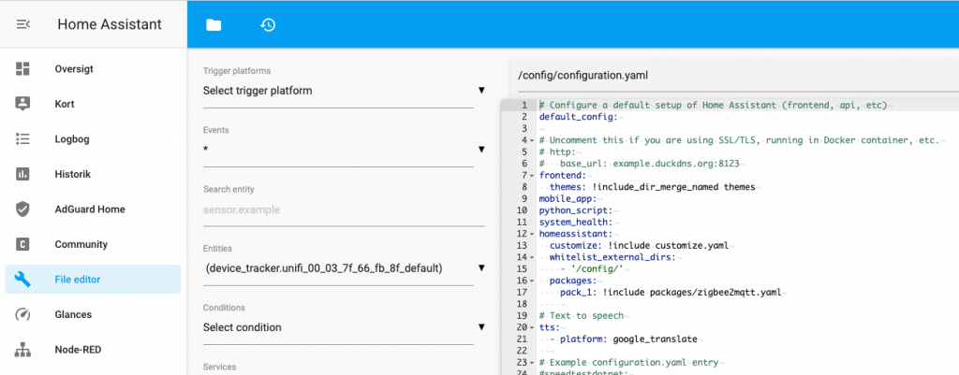Click the Home Assistant title
This screenshot has width=959, height=375.
point(110,24)
